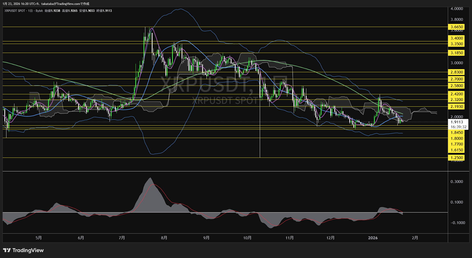Click the current price 1.9113 label

tap(457, 122)
